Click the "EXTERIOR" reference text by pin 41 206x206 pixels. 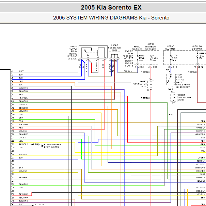coord(38,205)
